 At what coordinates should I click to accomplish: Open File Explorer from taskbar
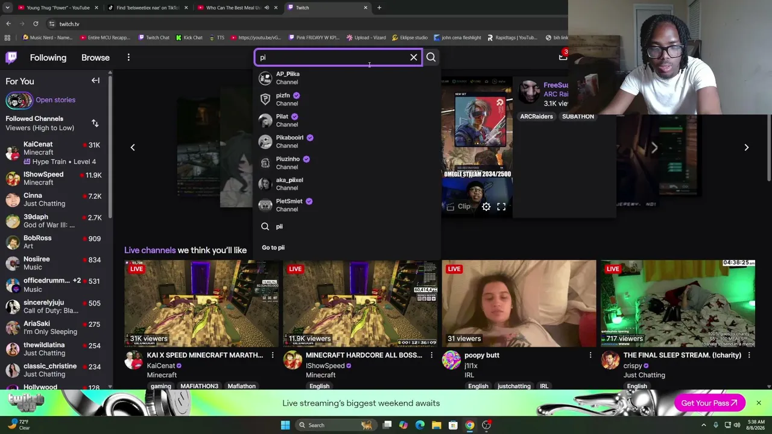coord(436,425)
